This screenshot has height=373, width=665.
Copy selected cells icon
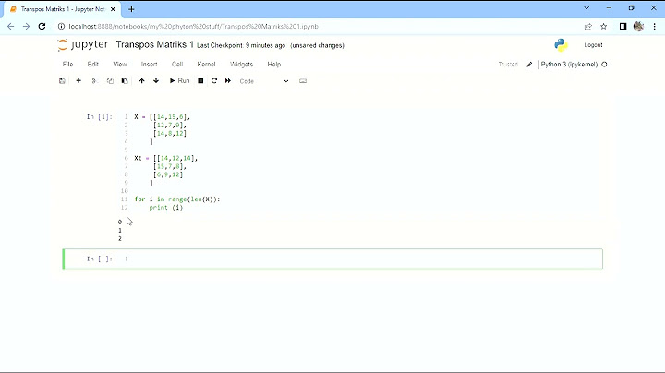(110, 81)
